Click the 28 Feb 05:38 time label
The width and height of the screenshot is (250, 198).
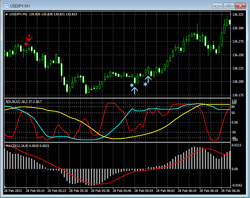coord(100,191)
